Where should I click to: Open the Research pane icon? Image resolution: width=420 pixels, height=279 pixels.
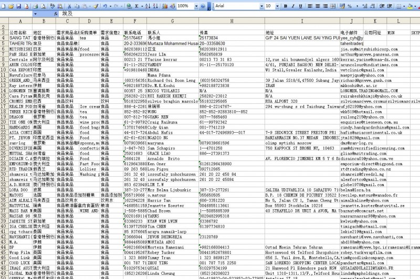coord(60,6)
